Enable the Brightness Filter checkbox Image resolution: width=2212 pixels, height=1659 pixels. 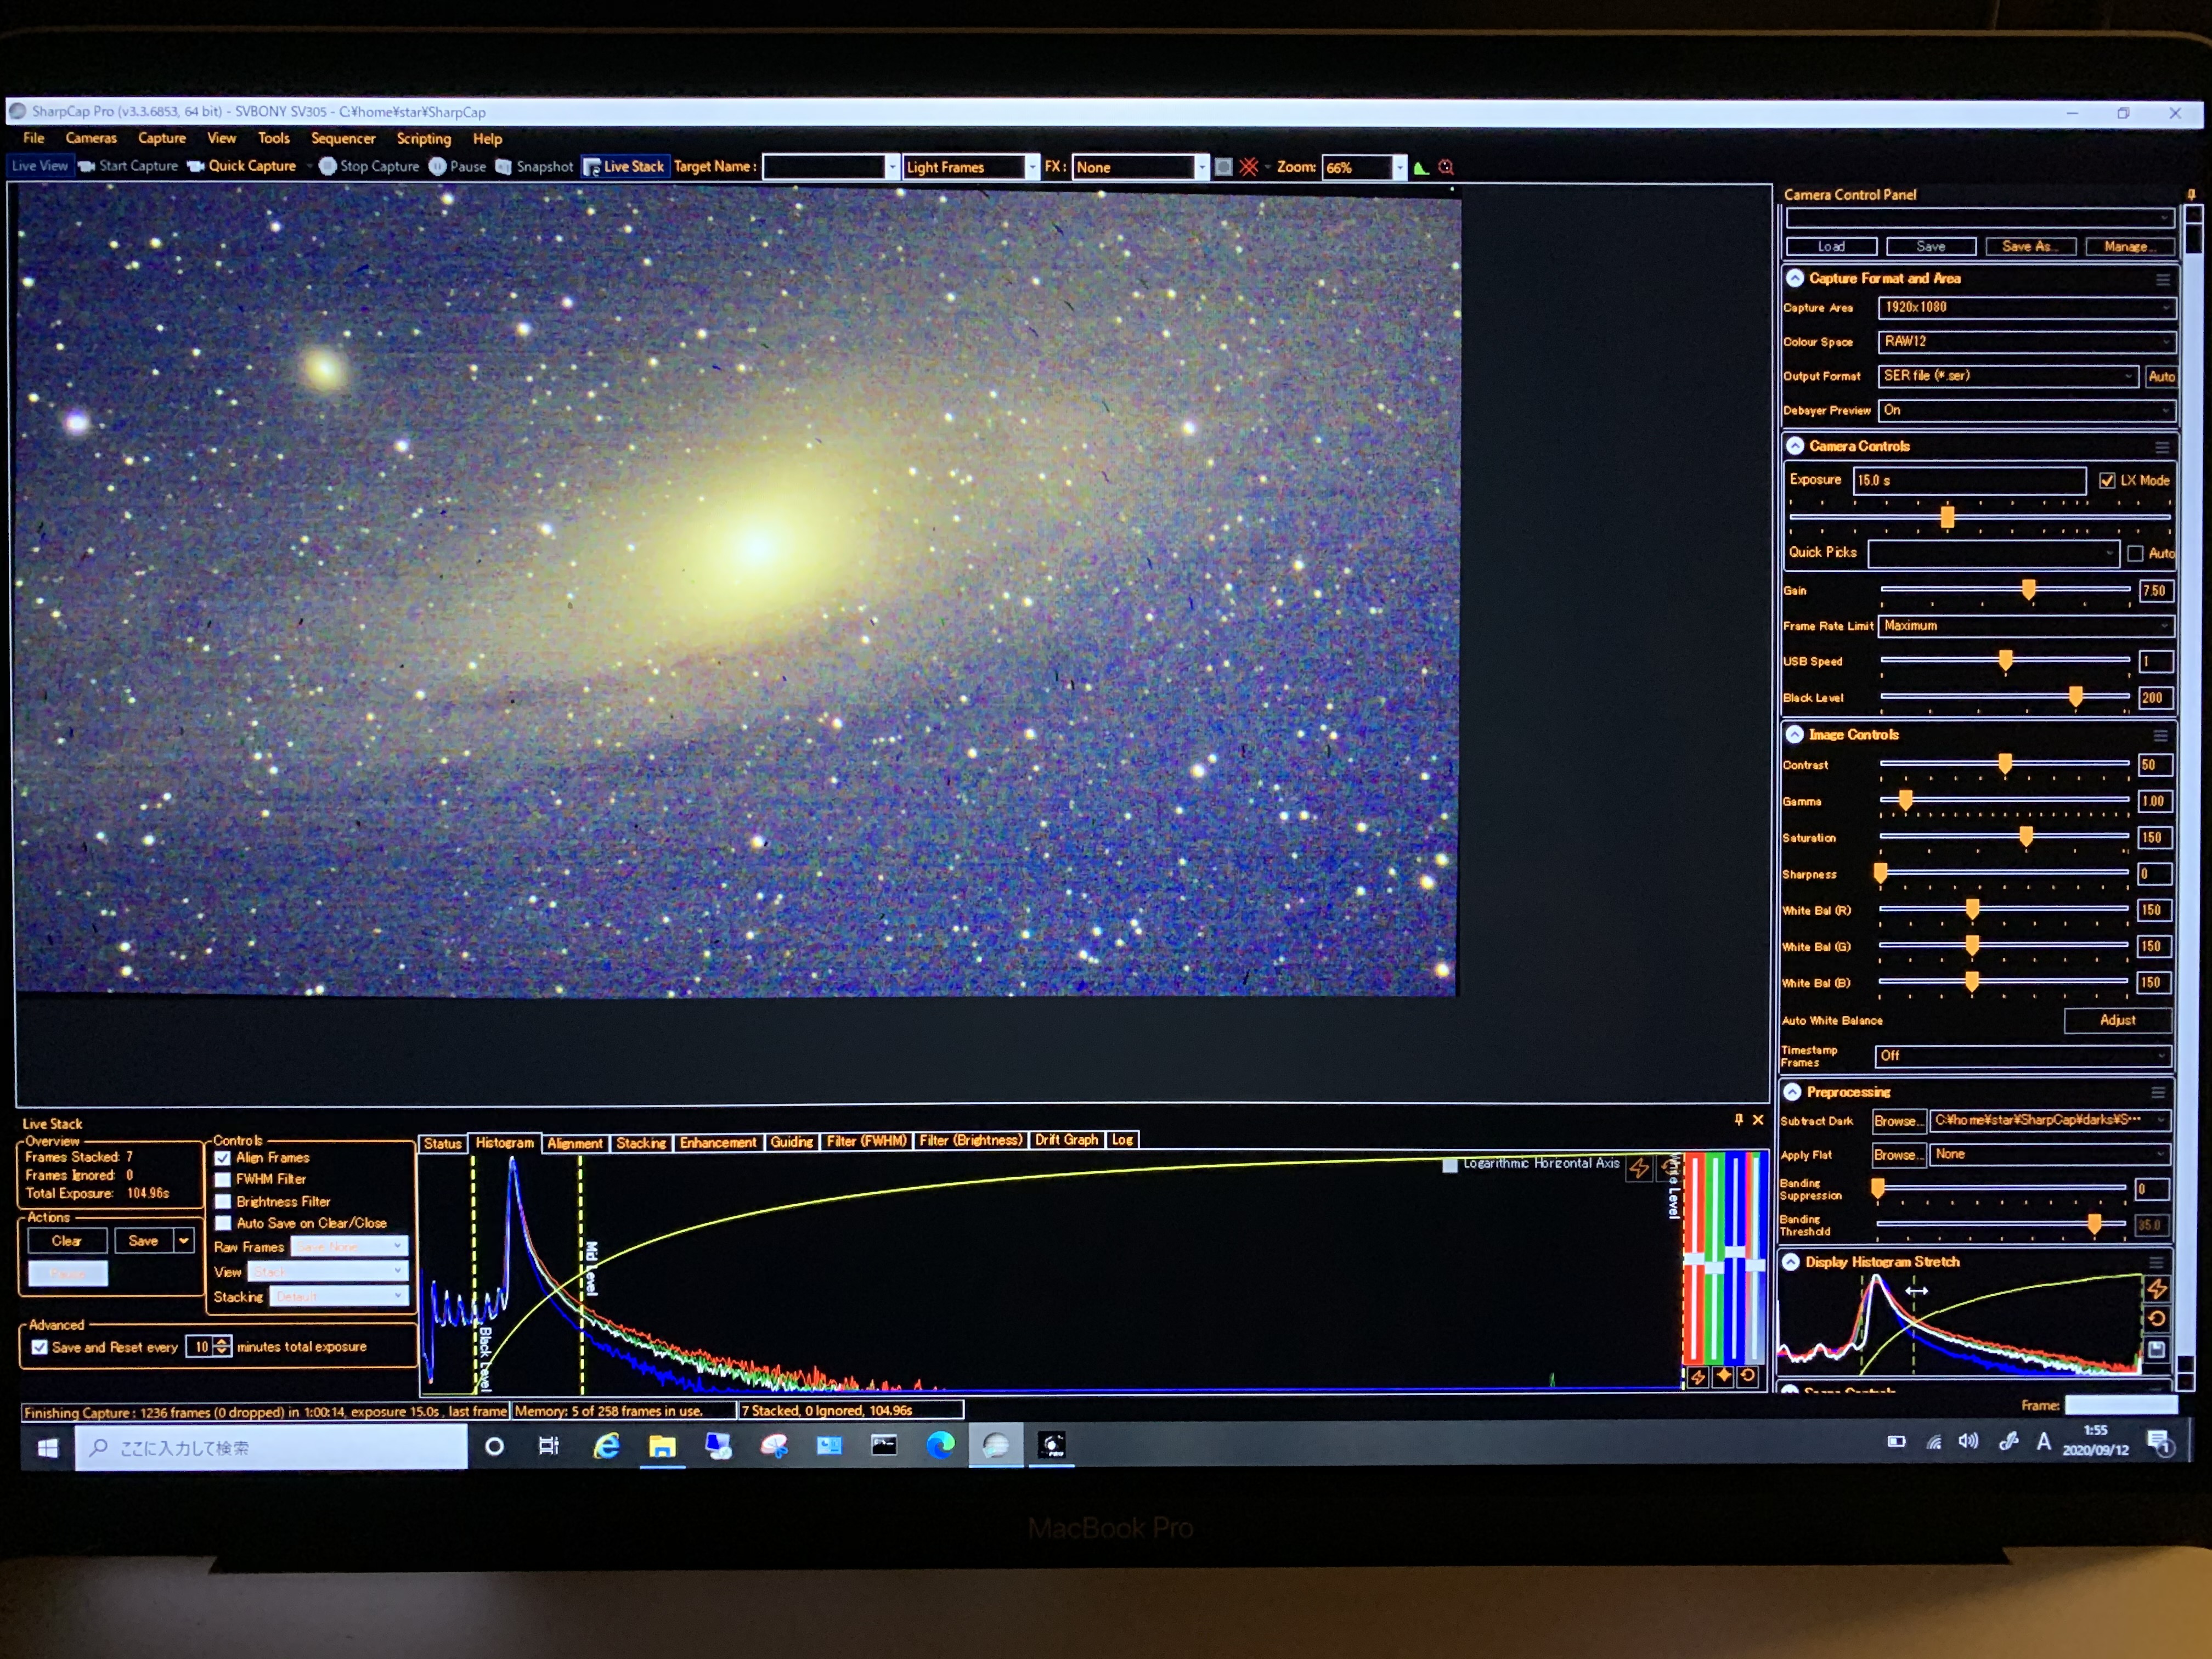point(223,1202)
